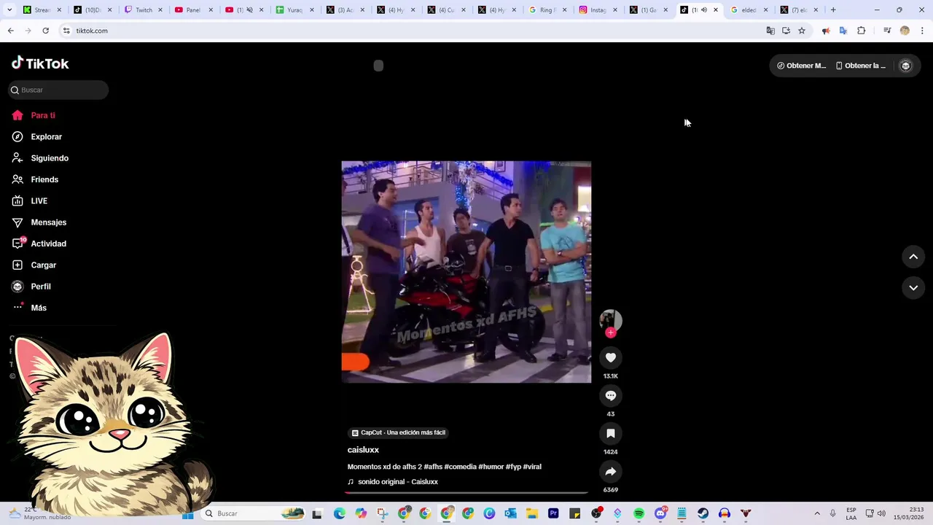Screen dimensions: 933x525
Task: Click CapCut Una edición más fácil tag
Action: coord(398,432)
